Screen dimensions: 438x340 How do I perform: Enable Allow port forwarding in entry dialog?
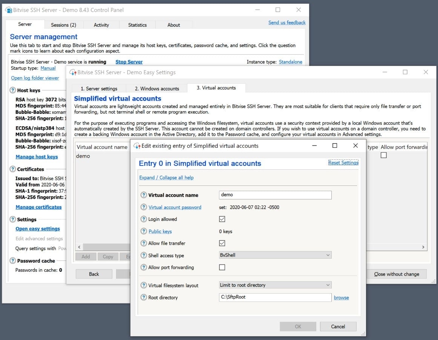[222, 267]
